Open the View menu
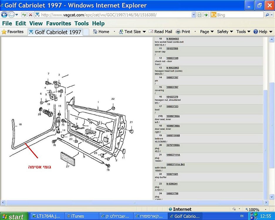This screenshot has height=220, width=275. 36,23
